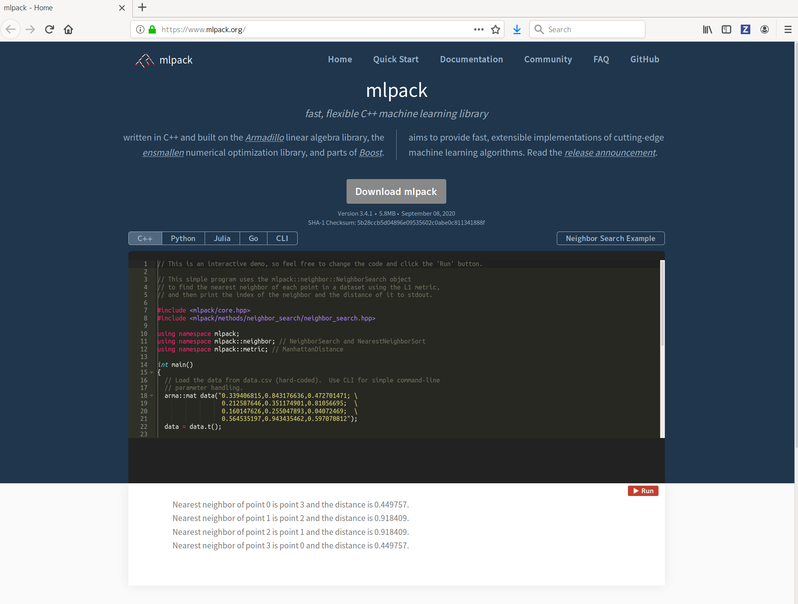Show site information icon in address bar
The image size is (798, 604).
(x=140, y=29)
